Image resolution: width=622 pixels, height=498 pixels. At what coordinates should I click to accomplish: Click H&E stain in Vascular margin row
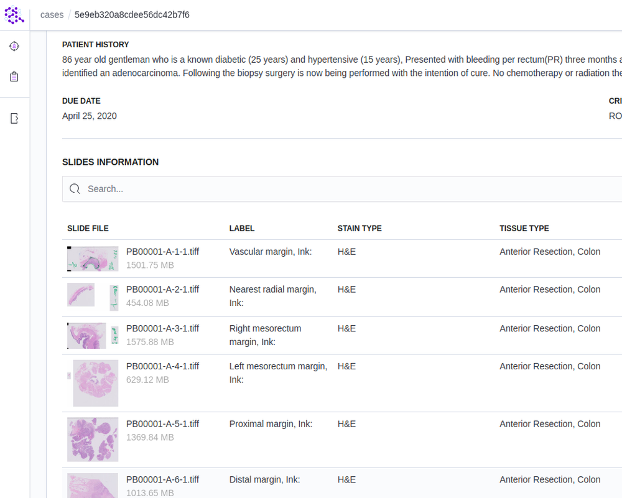pos(346,252)
